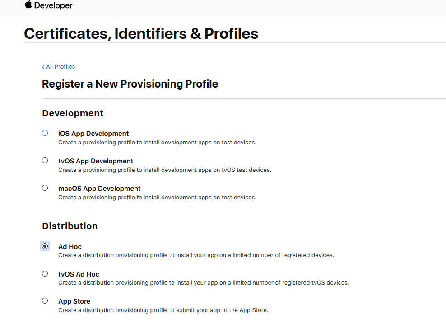
Task: Click the "Ad Hoc" option label
Action: [x=70, y=247]
